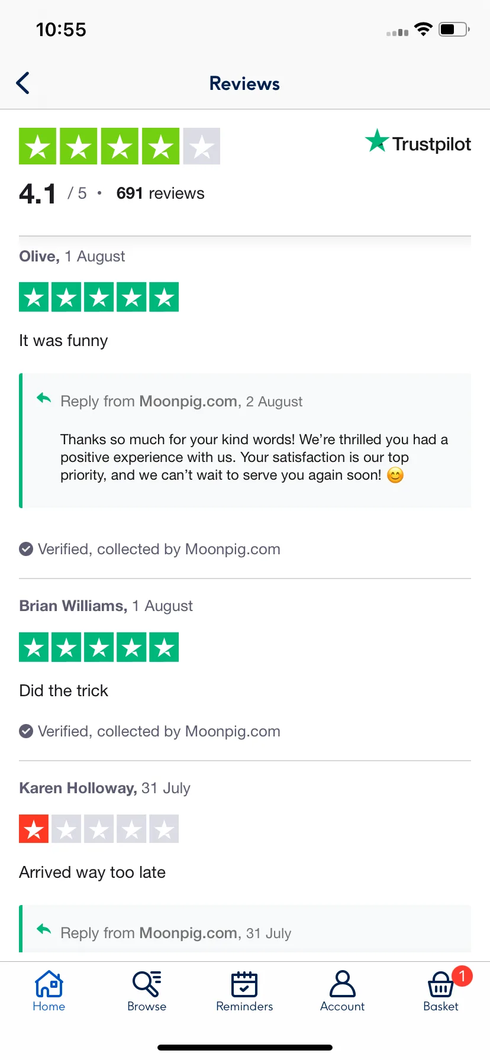Tap Brian Williams' five-star rating
The height and width of the screenshot is (1060, 490).
[99, 647]
